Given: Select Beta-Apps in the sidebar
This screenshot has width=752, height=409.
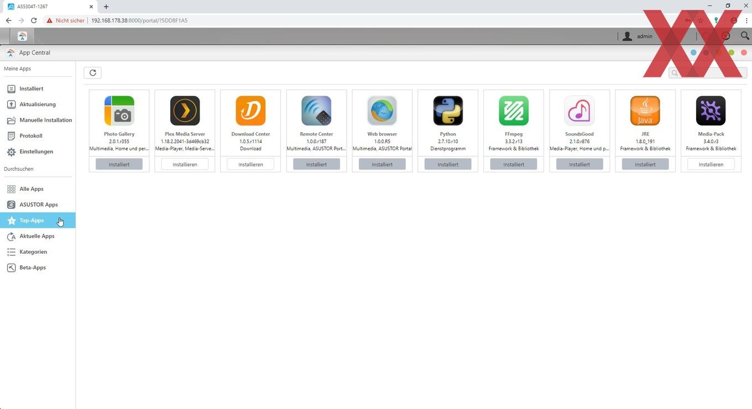Looking at the screenshot, I should click(x=38, y=268).
